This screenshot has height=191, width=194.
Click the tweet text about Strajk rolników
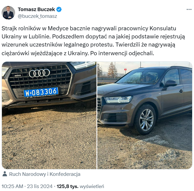pyautogui.click(x=93, y=41)
